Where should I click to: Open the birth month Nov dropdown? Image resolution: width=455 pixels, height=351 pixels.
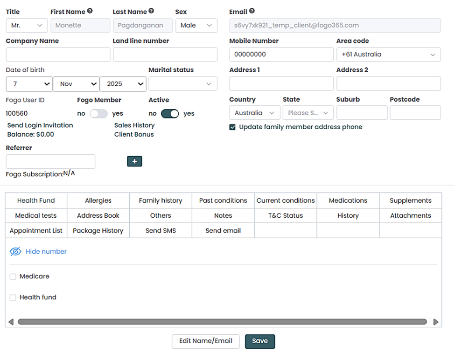76,84
